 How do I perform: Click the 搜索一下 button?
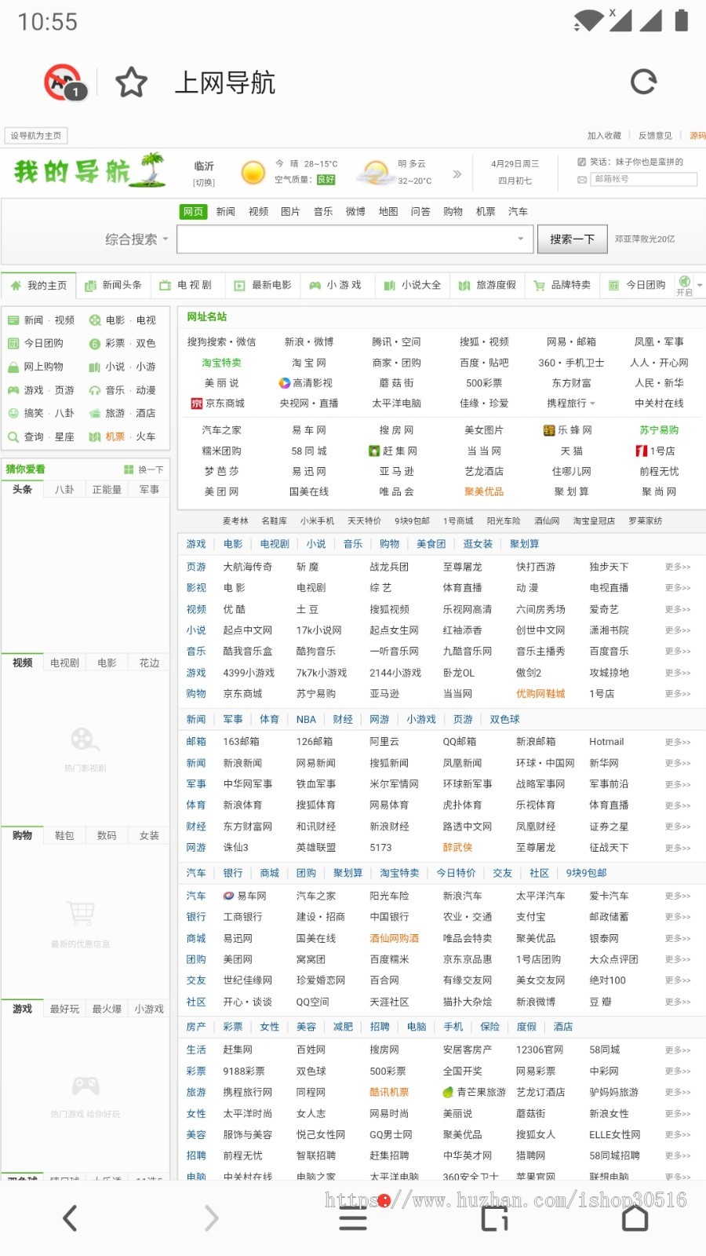572,239
